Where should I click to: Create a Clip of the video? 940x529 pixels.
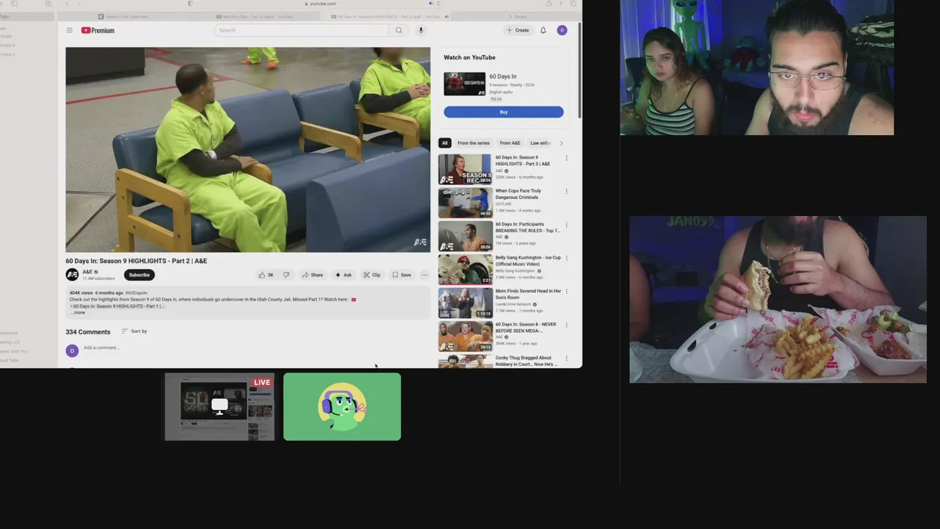click(x=372, y=275)
